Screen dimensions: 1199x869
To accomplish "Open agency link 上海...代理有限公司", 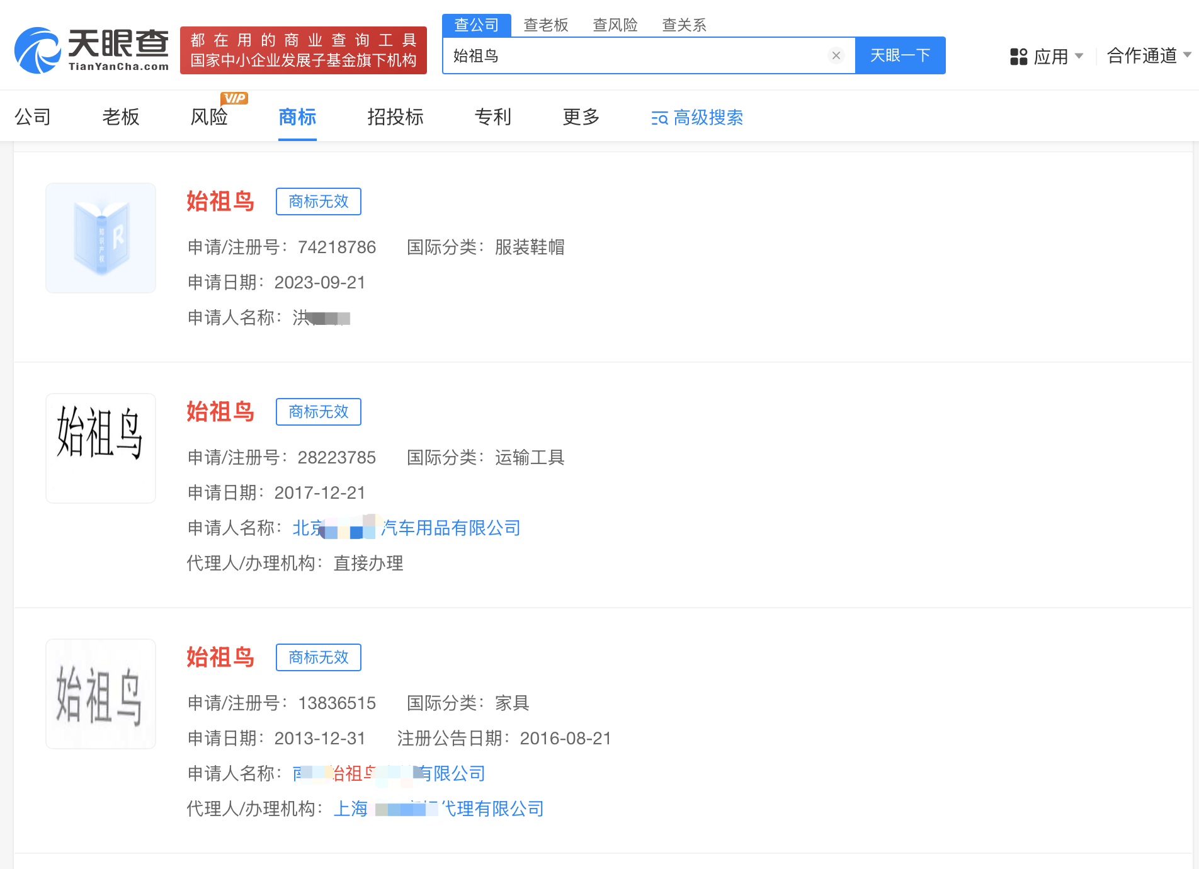I will click(x=439, y=809).
